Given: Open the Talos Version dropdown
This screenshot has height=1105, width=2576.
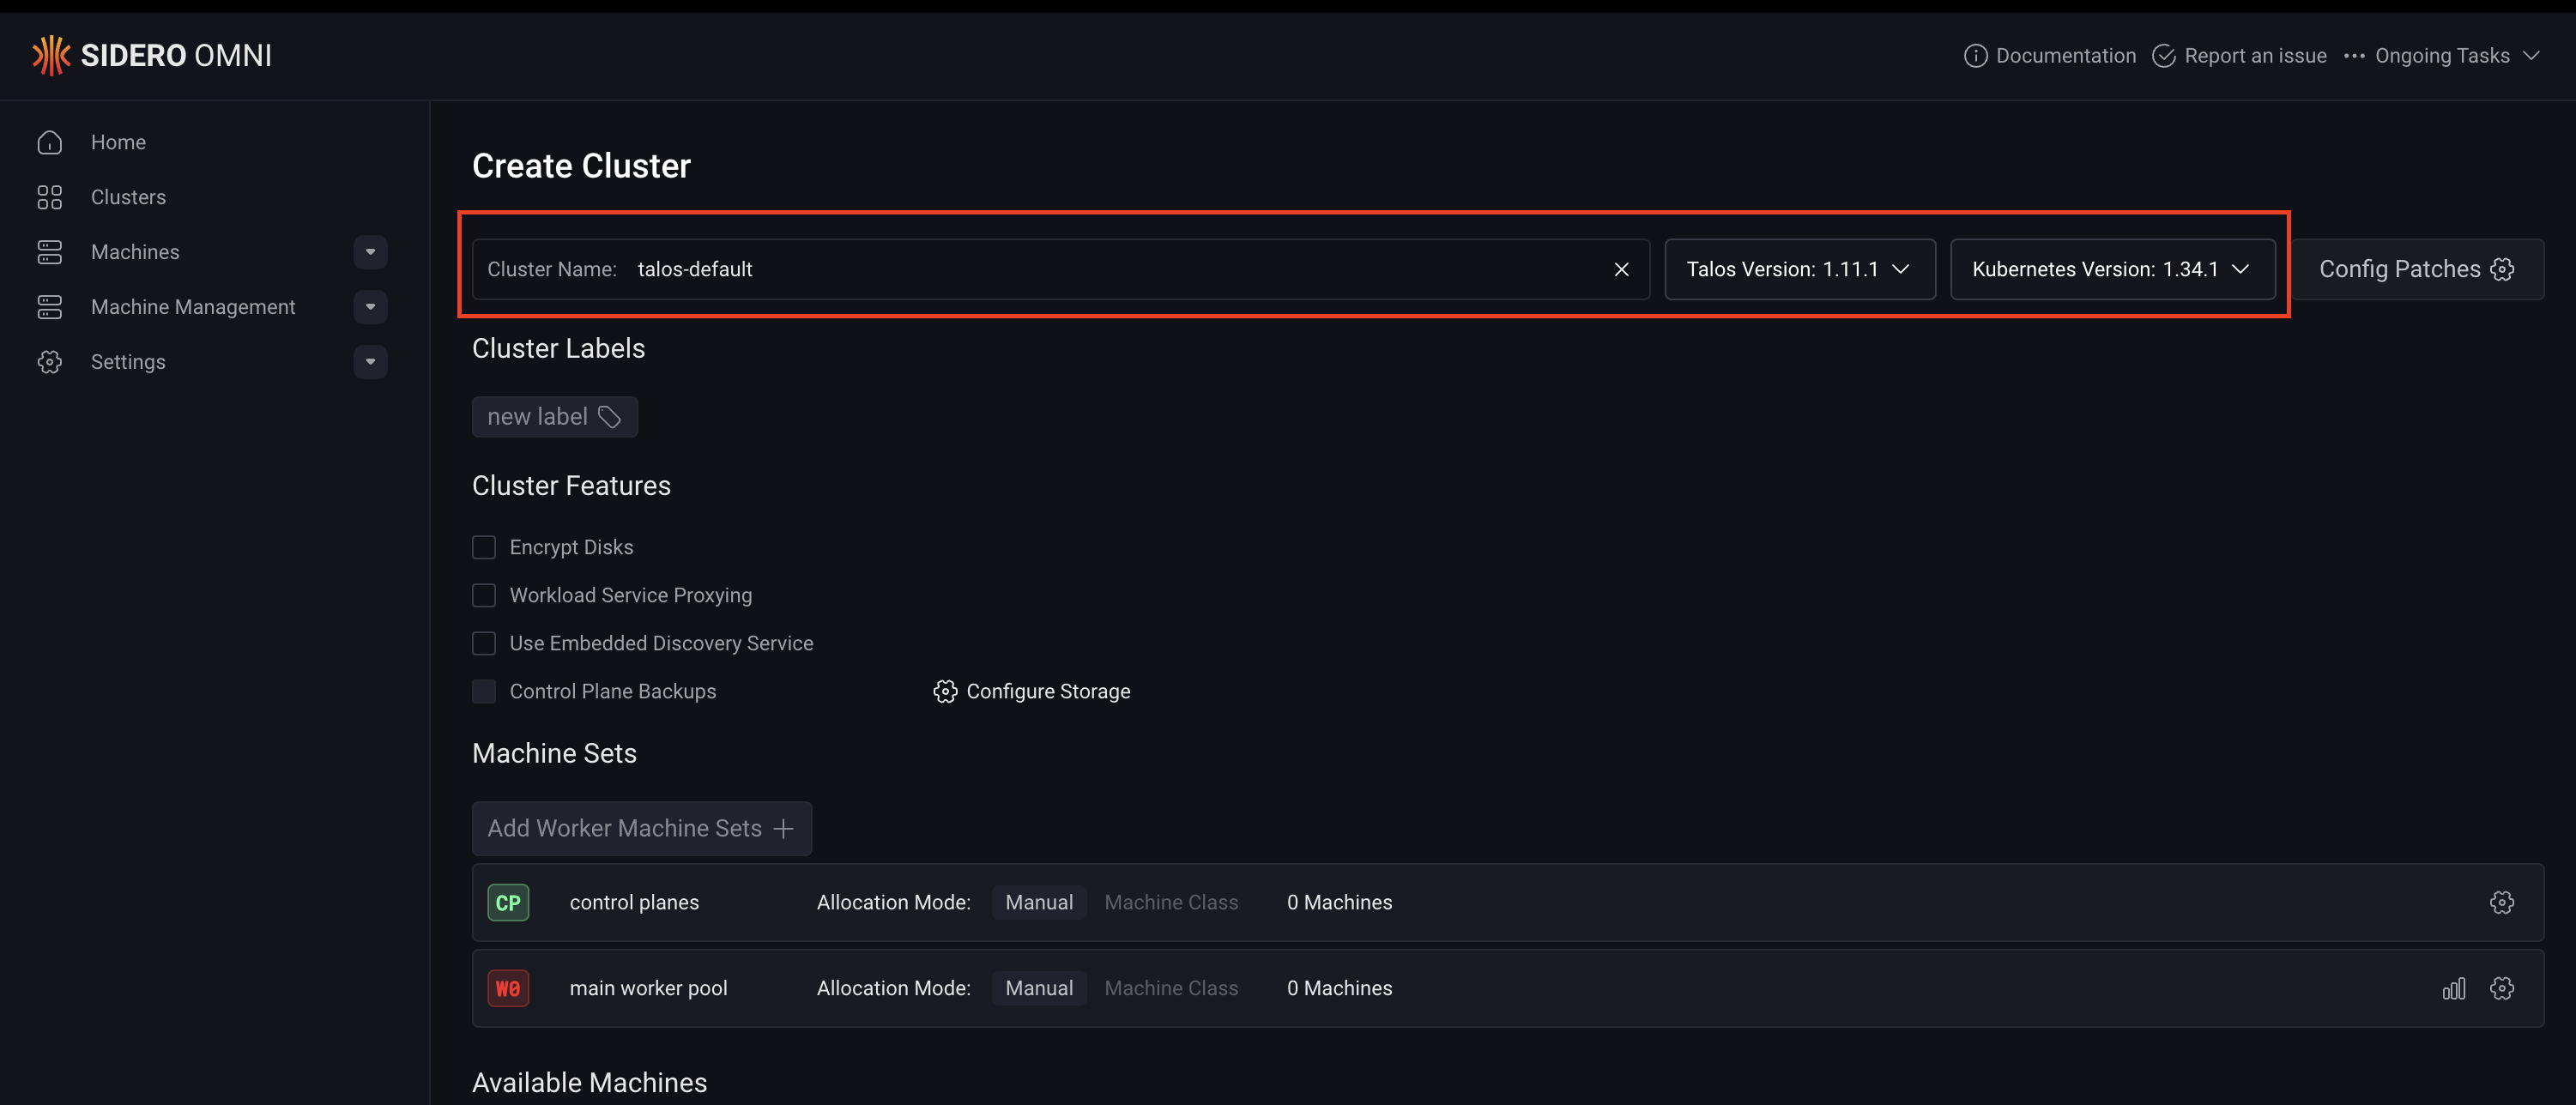Looking at the screenshot, I should (x=1799, y=269).
